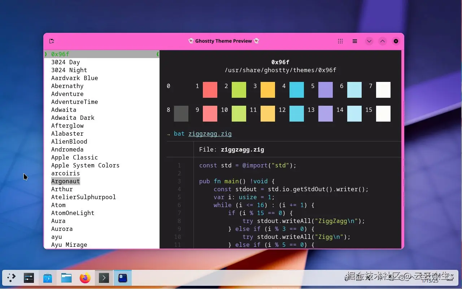462x289 pixels.
Task: Click the theme path /usr/share/ghostty/themes/0x96f
Action: coord(280,70)
